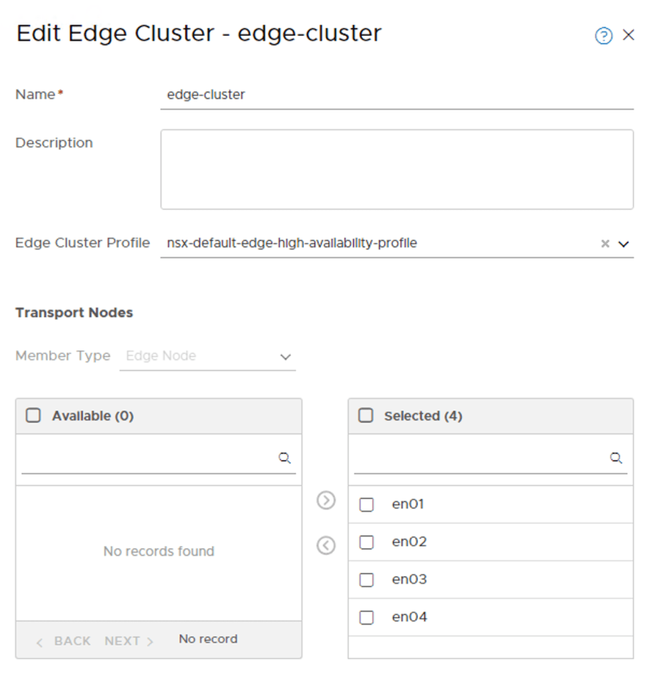
Task: Select the en03 transport node checkbox
Action: pos(366,580)
